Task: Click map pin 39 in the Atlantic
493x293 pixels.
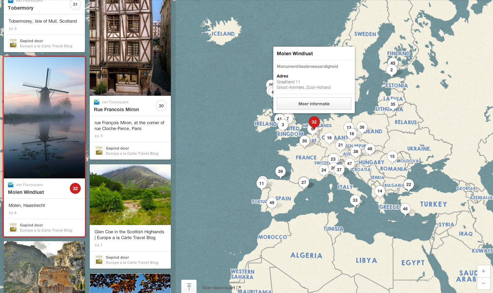Action: point(281,172)
